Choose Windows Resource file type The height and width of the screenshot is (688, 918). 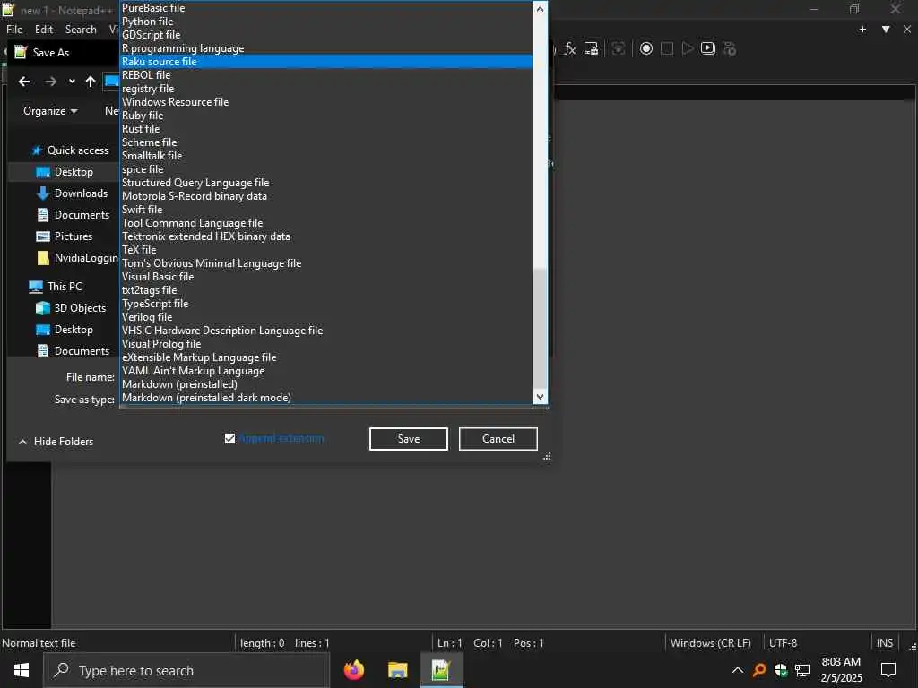[326, 102]
